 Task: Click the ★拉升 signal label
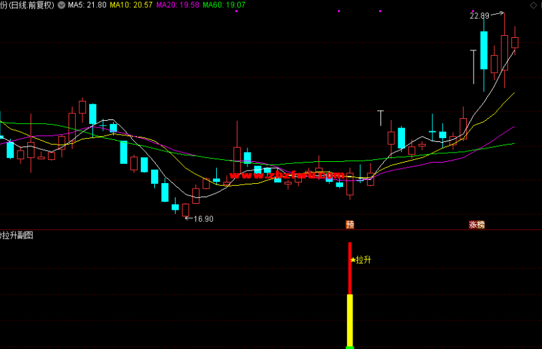(x=360, y=259)
